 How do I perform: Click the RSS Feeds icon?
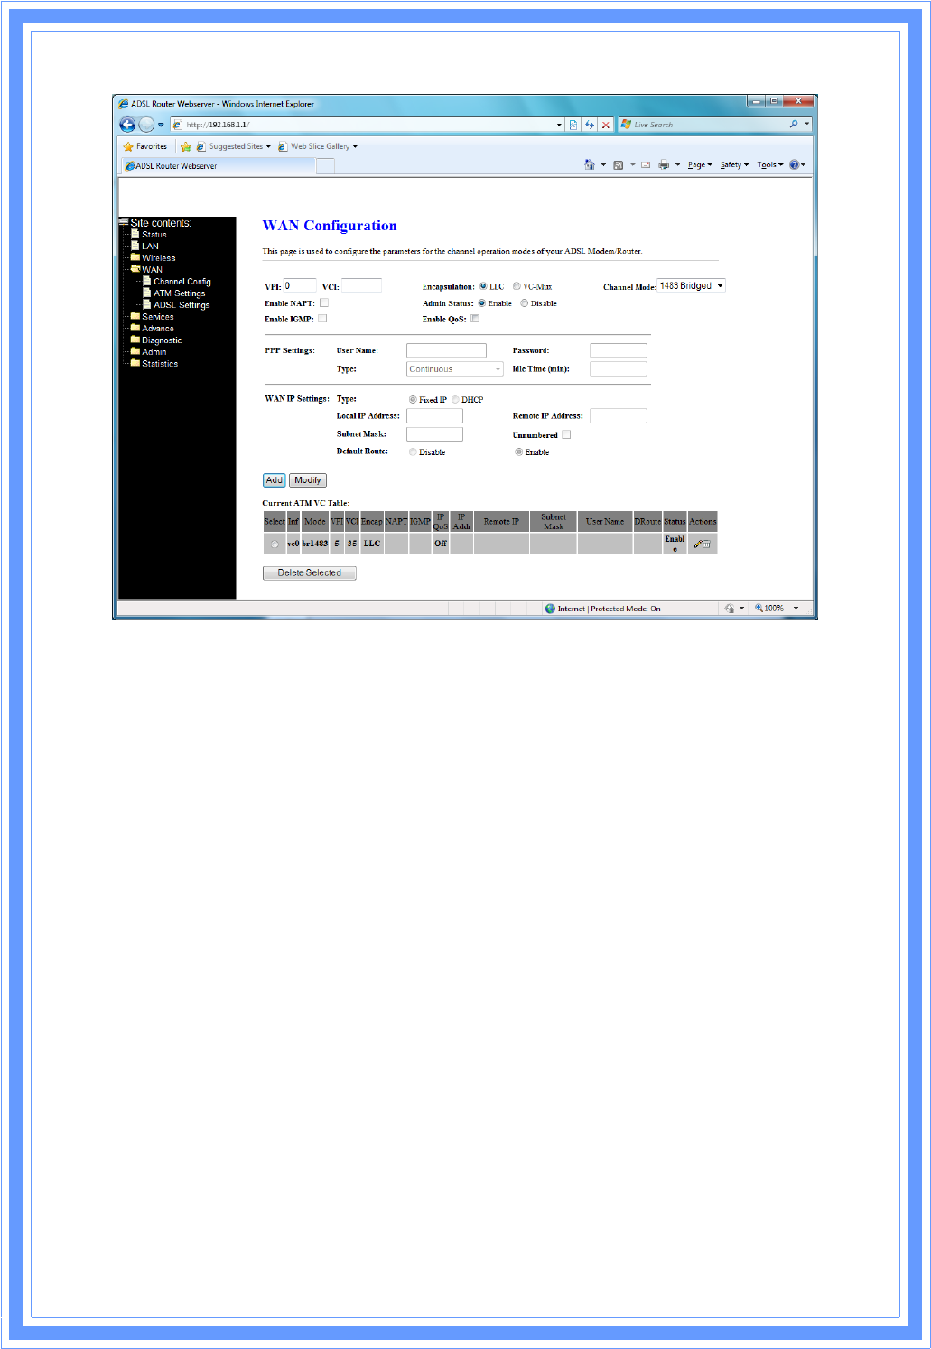(x=619, y=165)
